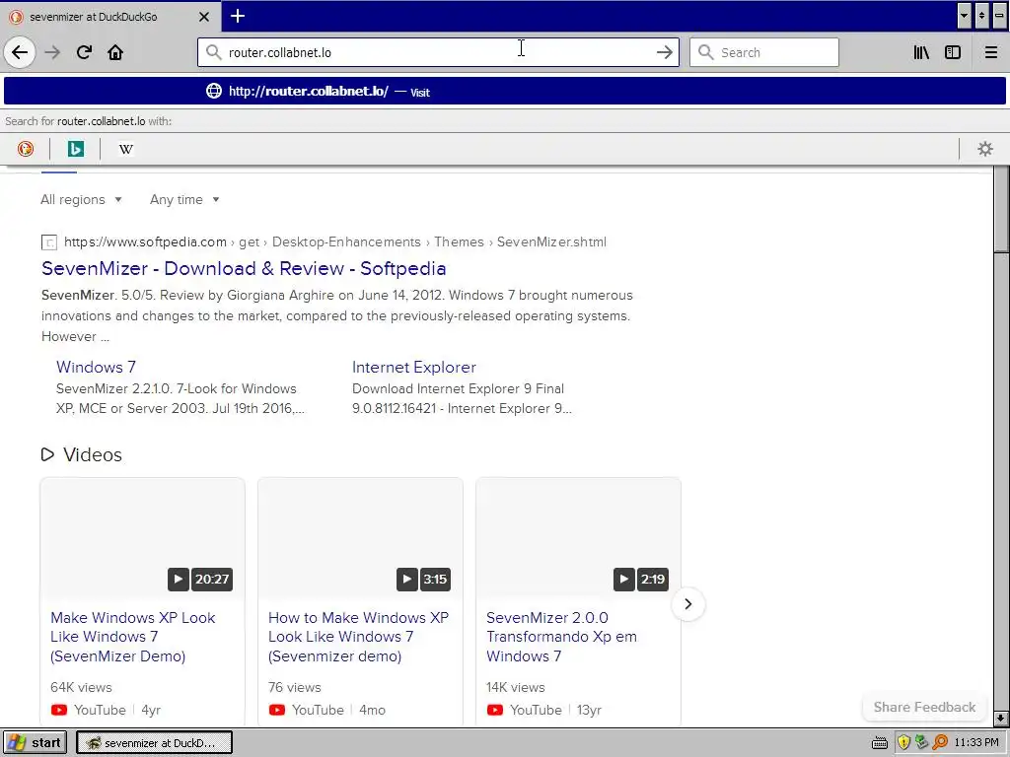Play the 2:19 video thumbnail
This screenshot has width=1010, height=757.
tap(578, 539)
